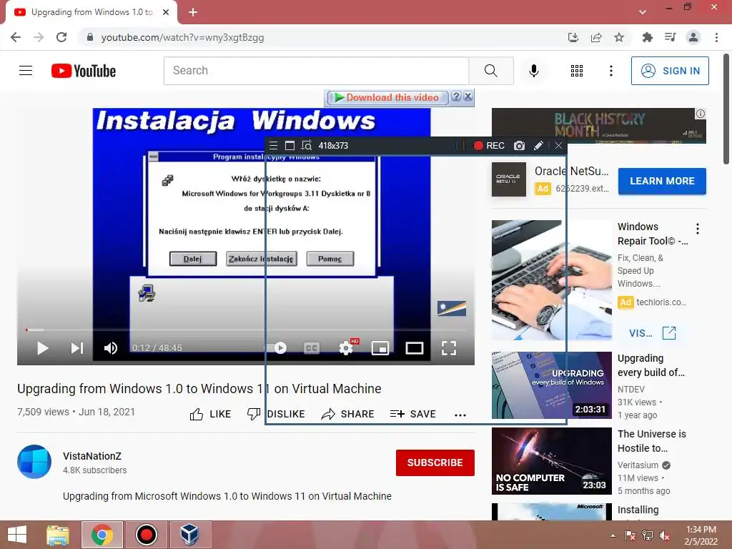The width and height of the screenshot is (732, 549).
Task: Open Windows Repair Tool ad options
Action: pyautogui.click(x=698, y=229)
